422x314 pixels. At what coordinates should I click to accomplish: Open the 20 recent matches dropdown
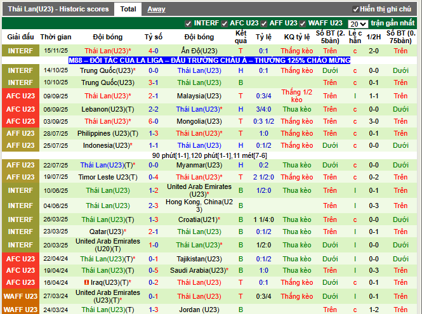[358, 24]
